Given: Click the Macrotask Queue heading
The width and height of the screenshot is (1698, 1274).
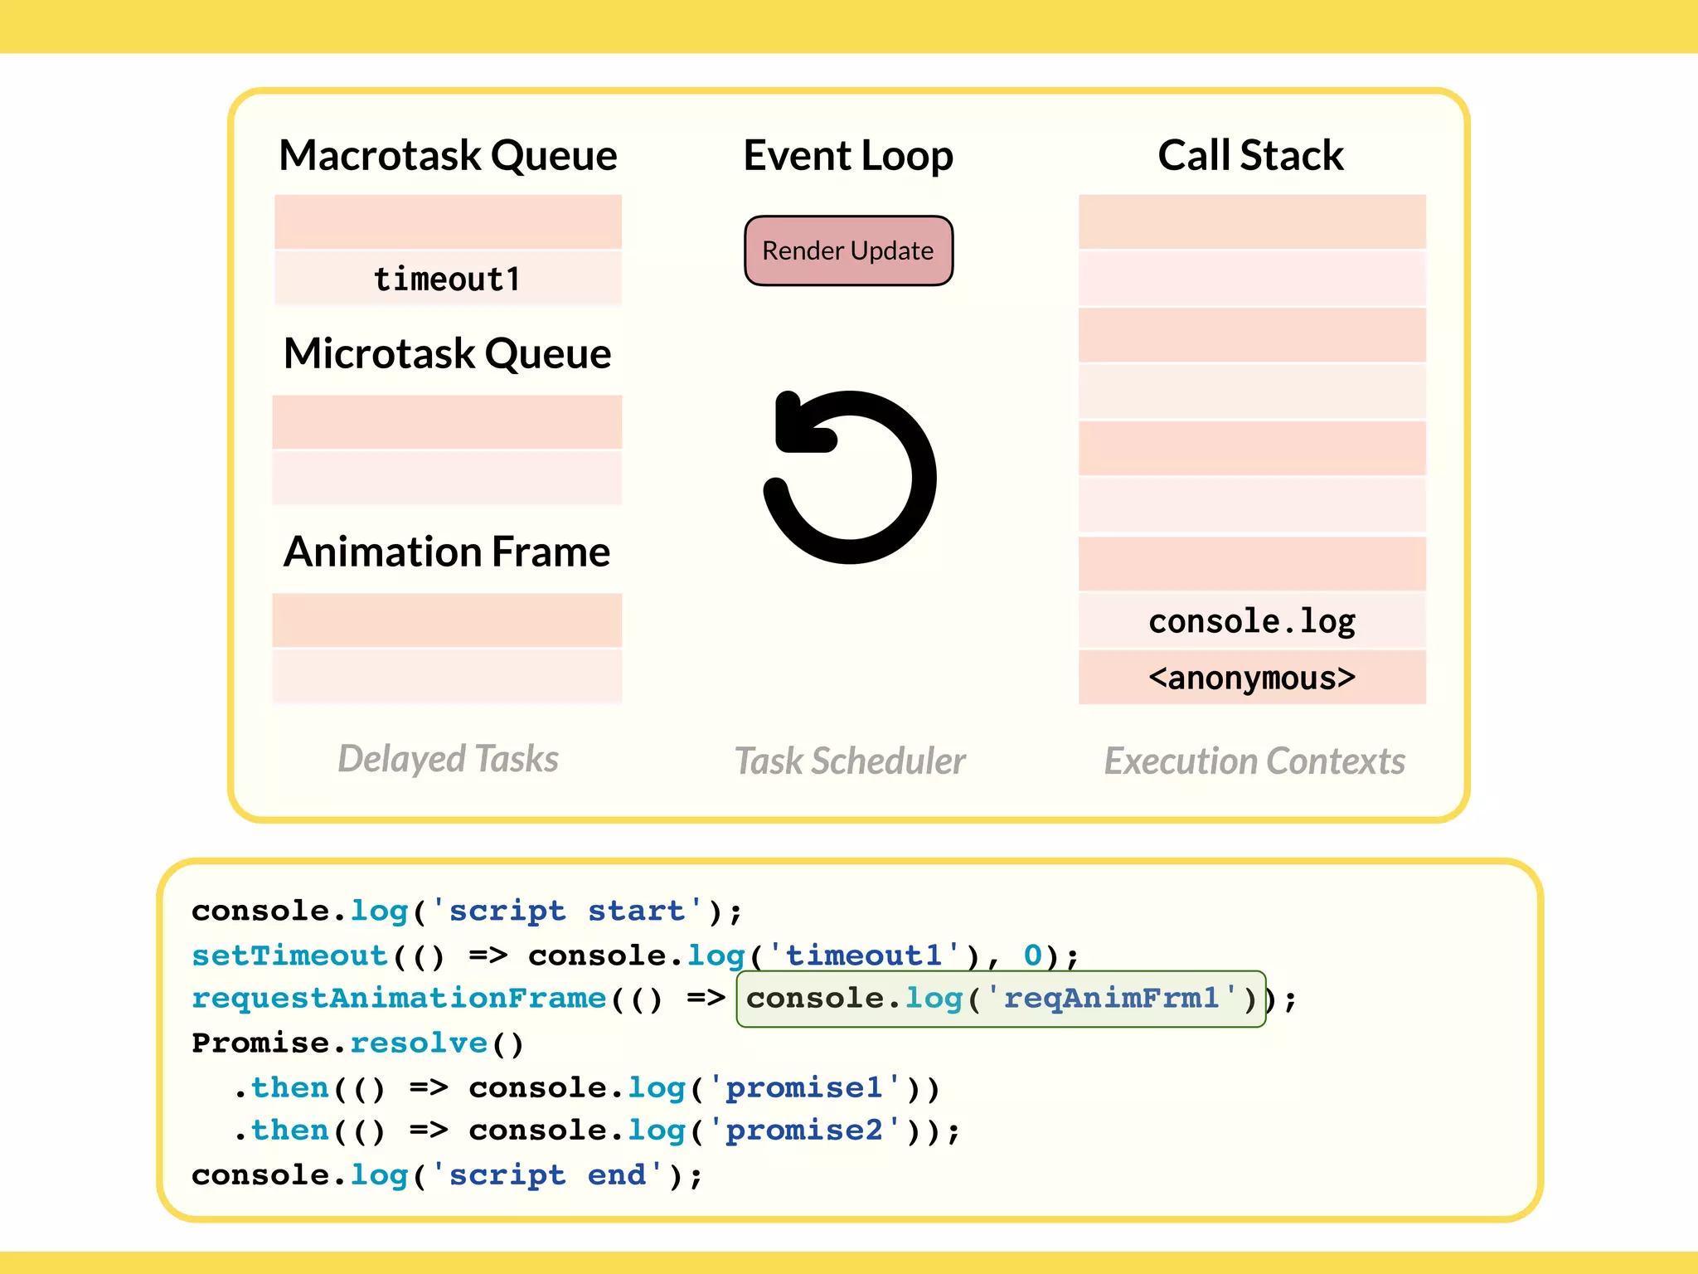Looking at the screenshot, I should (x=448, y=155).
